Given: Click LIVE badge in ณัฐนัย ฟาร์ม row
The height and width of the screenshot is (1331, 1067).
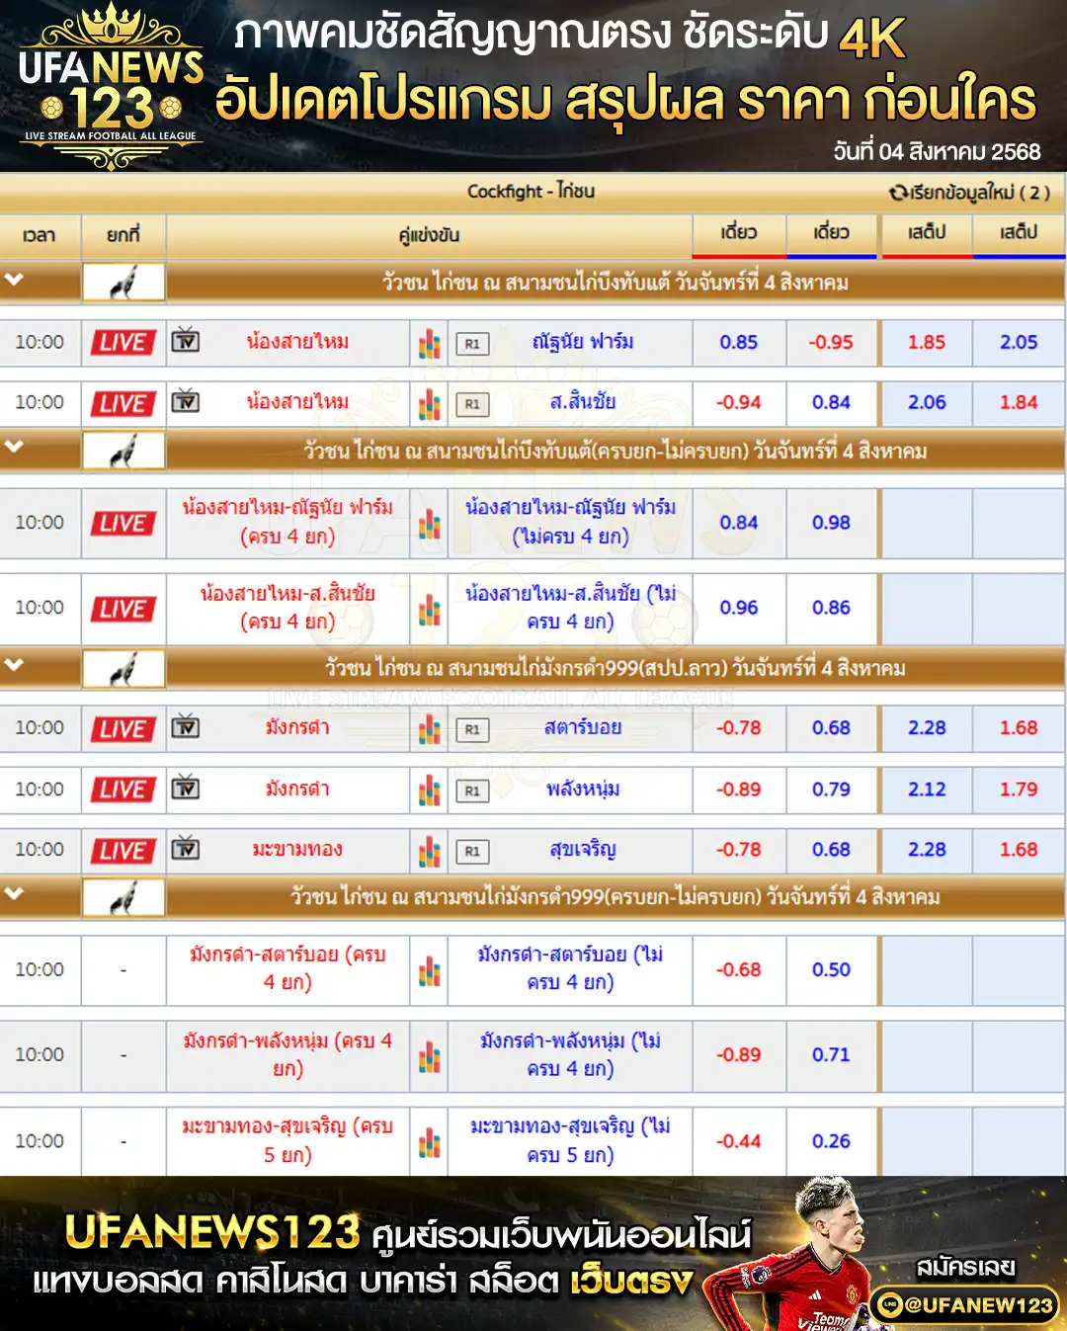Looking at the screenshot, I should click(x=123, y=343).
